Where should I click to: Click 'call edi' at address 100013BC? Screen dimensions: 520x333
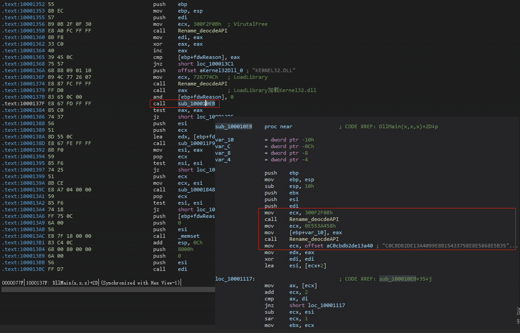[170, 269]
